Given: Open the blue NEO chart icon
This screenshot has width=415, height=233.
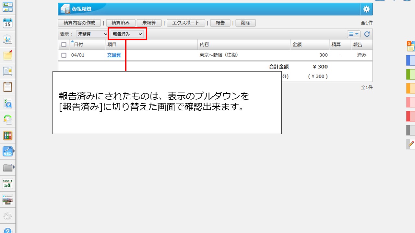Looking at the screenshot, I should coord(7,151).
